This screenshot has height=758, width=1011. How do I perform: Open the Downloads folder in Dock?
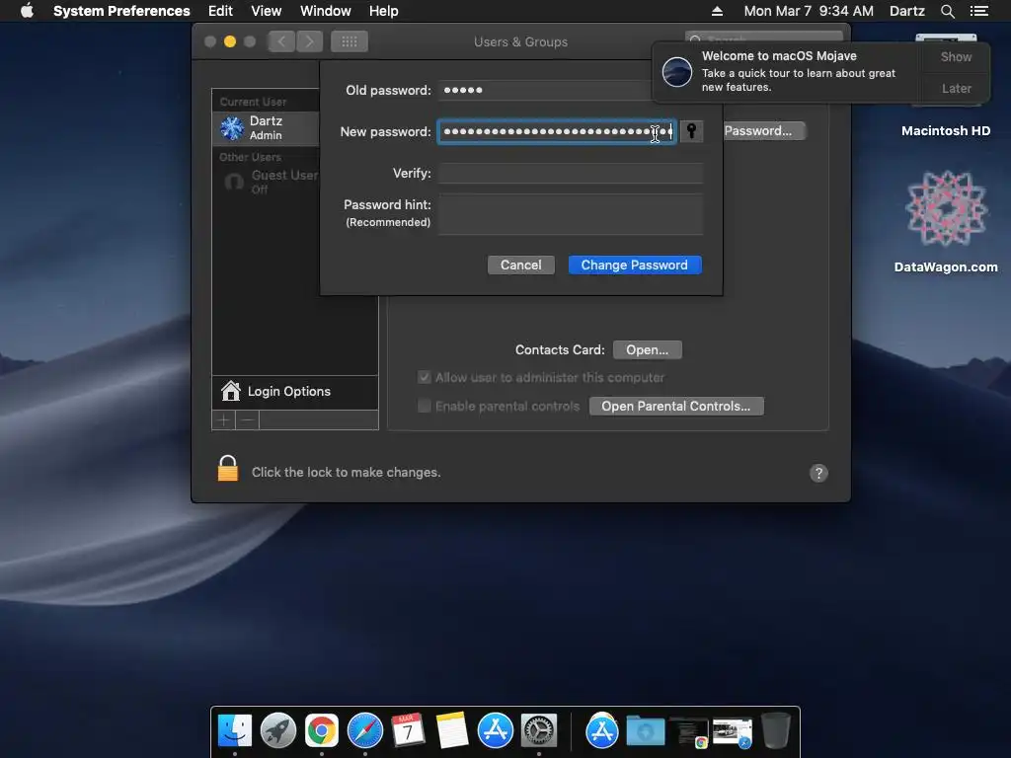coord(646,732)
